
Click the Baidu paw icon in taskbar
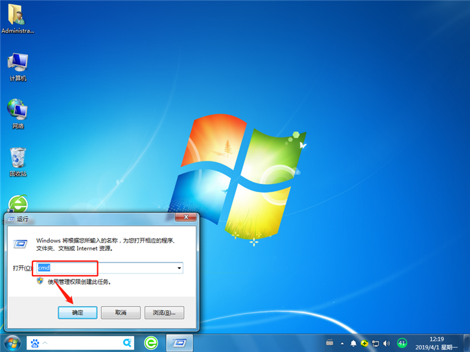[35, 342]
